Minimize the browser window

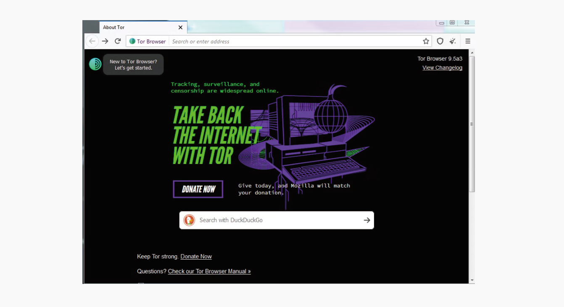click(x=442, y=23)
